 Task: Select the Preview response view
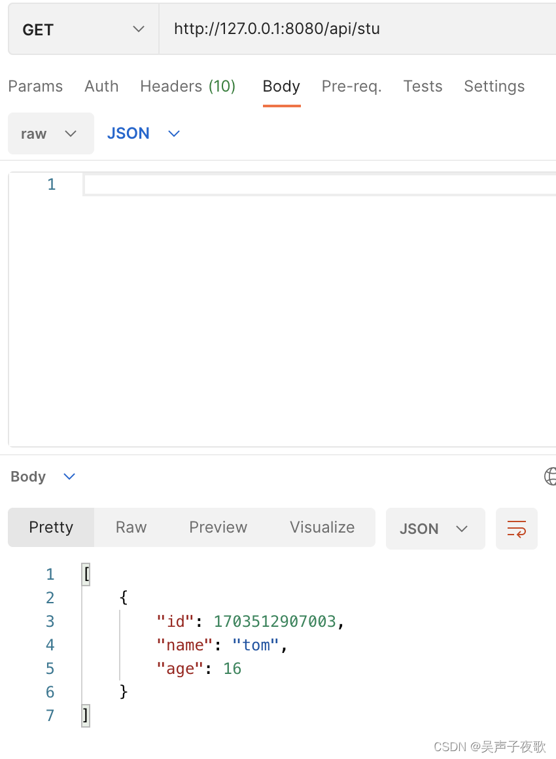coord(218,527)
